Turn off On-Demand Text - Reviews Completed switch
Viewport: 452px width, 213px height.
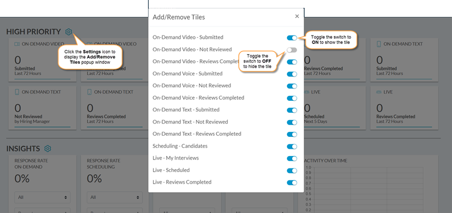click(x=292, y=135)
